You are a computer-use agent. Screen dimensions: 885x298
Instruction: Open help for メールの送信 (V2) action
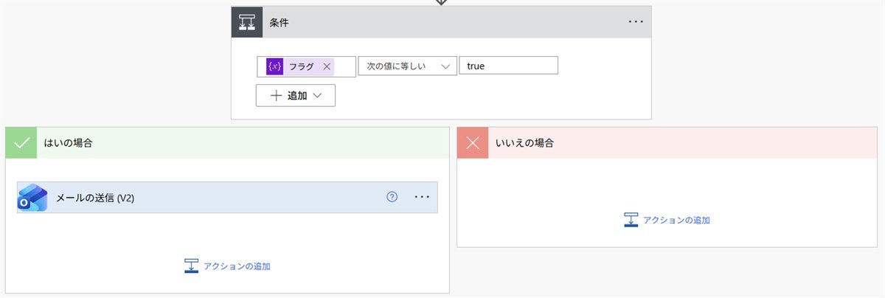392,197
